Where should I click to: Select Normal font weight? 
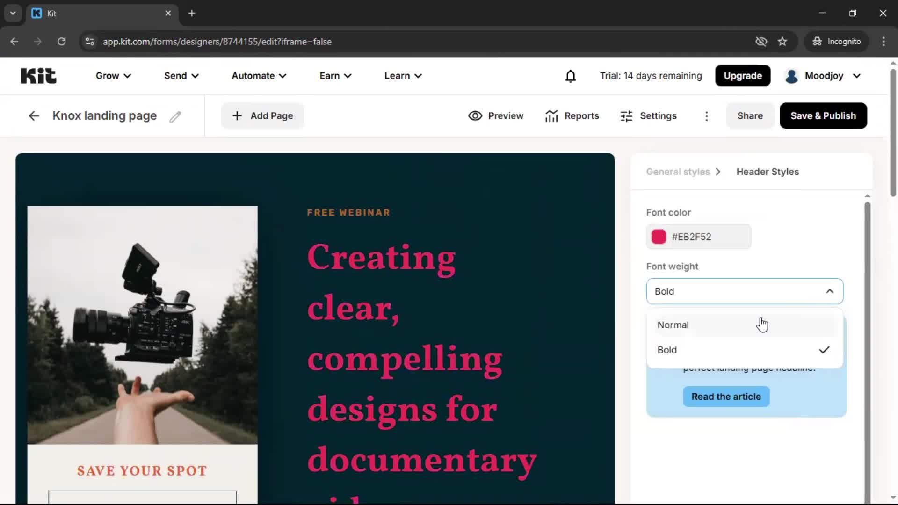click(x=673, y=325)
